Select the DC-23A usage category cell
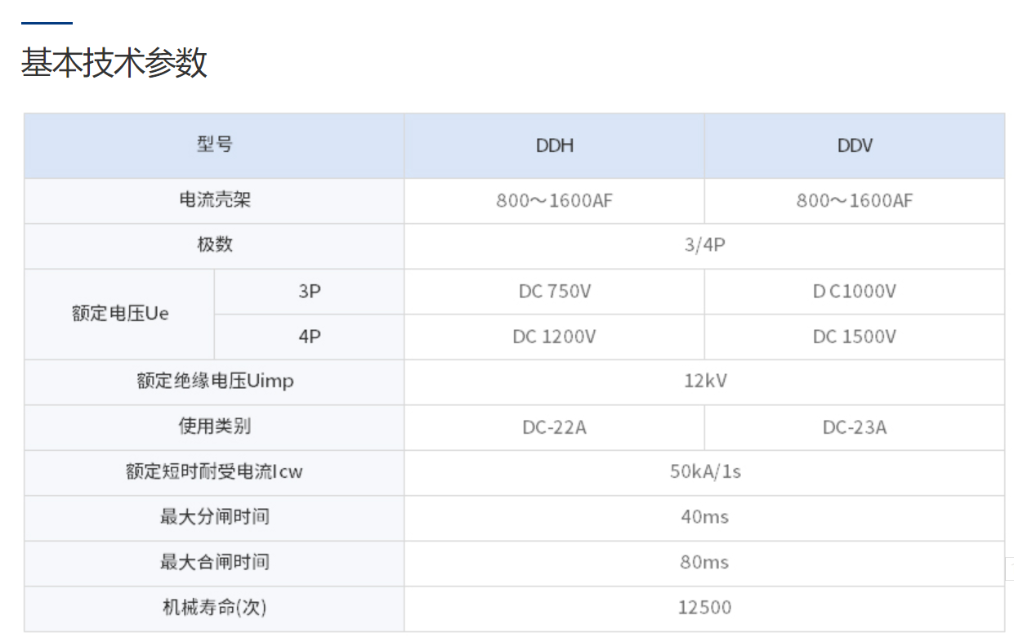This screenshot has width=1014, height=638. (854, 427)
